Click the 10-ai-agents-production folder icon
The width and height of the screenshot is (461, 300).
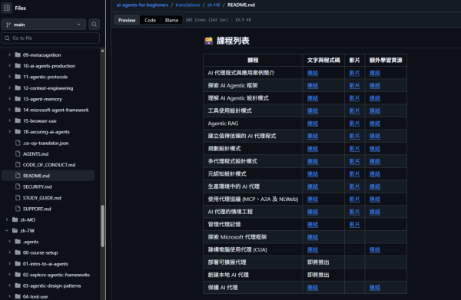click(x=18, y=66)
